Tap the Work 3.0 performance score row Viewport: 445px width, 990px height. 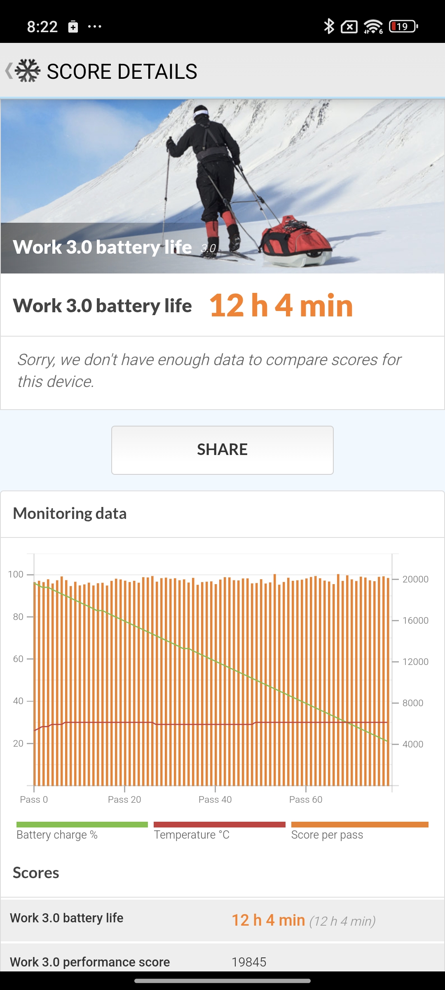pyautogui.click(x=222, y=962)
